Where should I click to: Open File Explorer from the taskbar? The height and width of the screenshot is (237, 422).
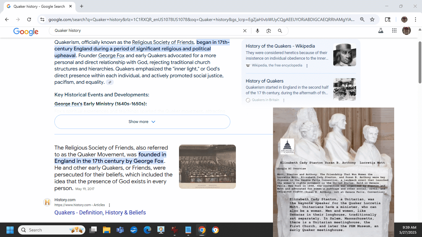[107, 230]
